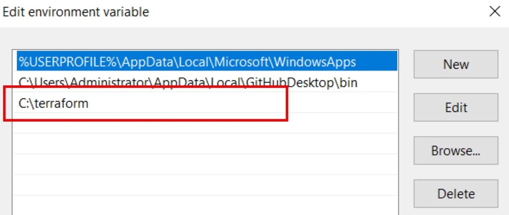
Task: Click the New button
Action: (455, 64)
